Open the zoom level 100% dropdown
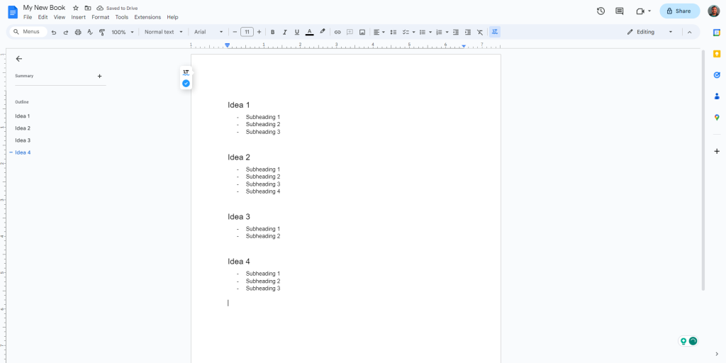Viewport: 726px width, 363px height. [x=122, y=32]
